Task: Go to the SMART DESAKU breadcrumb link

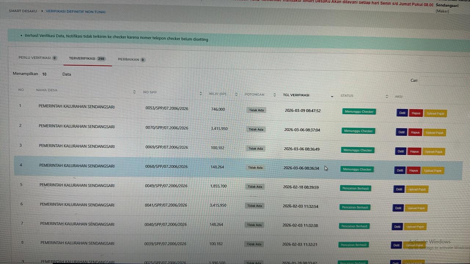Action: coord(23,11)
